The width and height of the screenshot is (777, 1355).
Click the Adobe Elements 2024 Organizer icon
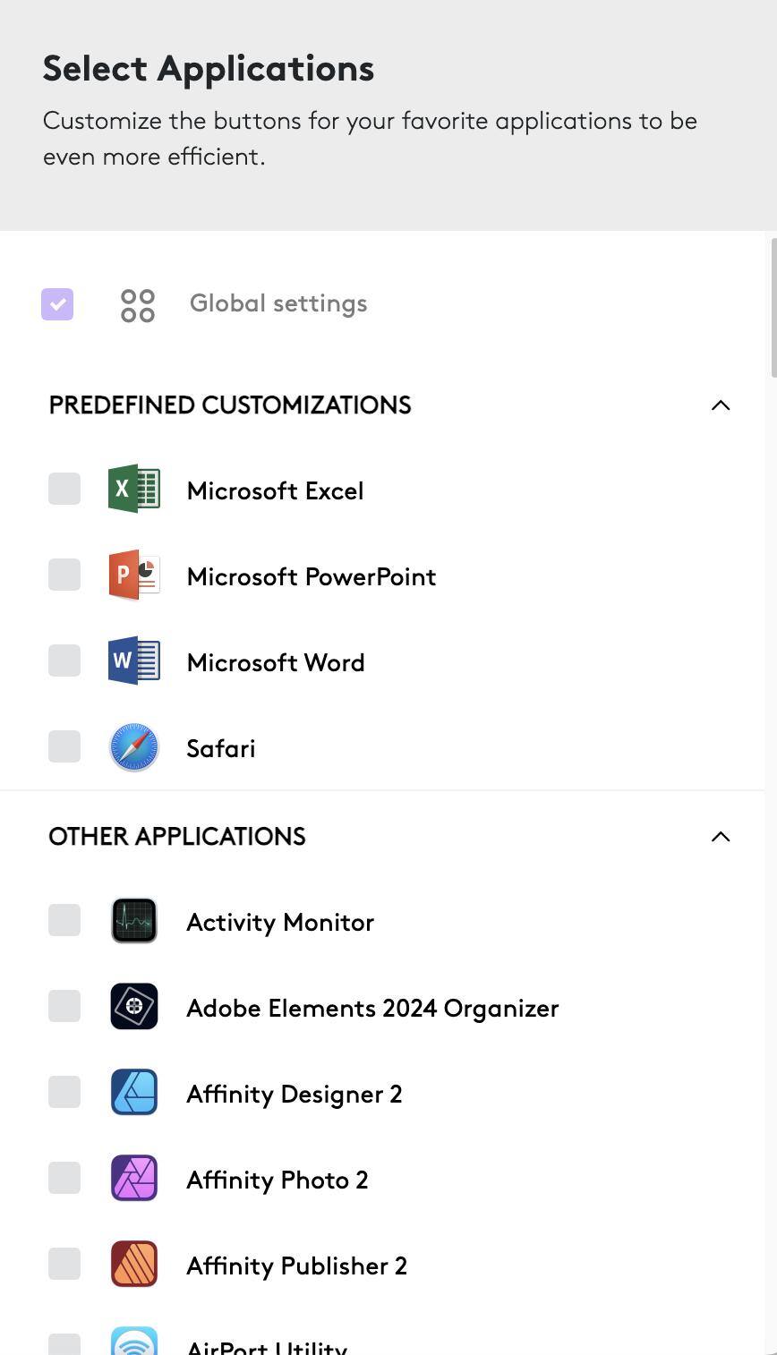pos(134,1006)
